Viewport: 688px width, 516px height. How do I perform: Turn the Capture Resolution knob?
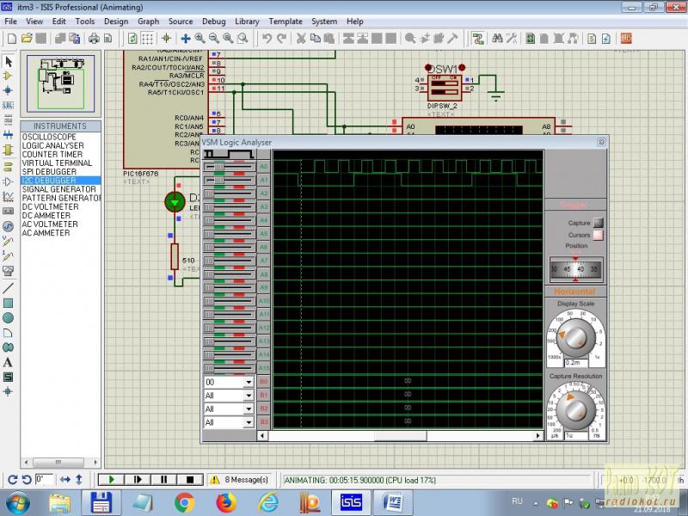[575, 410]
